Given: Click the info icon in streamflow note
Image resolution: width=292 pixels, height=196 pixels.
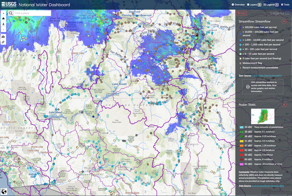Looking at the screenshot, I should [248, 87].
